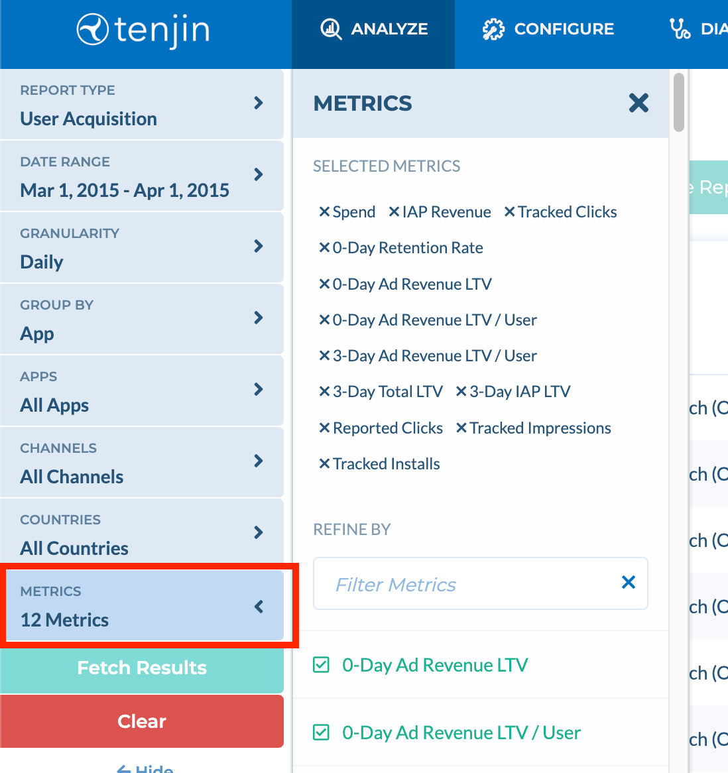
Task: Expand the Granularity selector
Action: click(x=142, y=247)
